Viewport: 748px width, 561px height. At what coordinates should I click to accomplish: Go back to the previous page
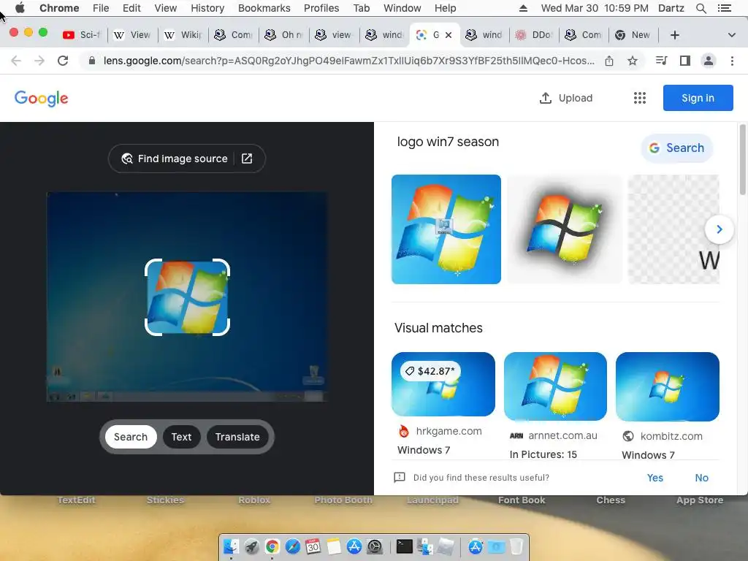pyautogui.click(x=16, y=61)
